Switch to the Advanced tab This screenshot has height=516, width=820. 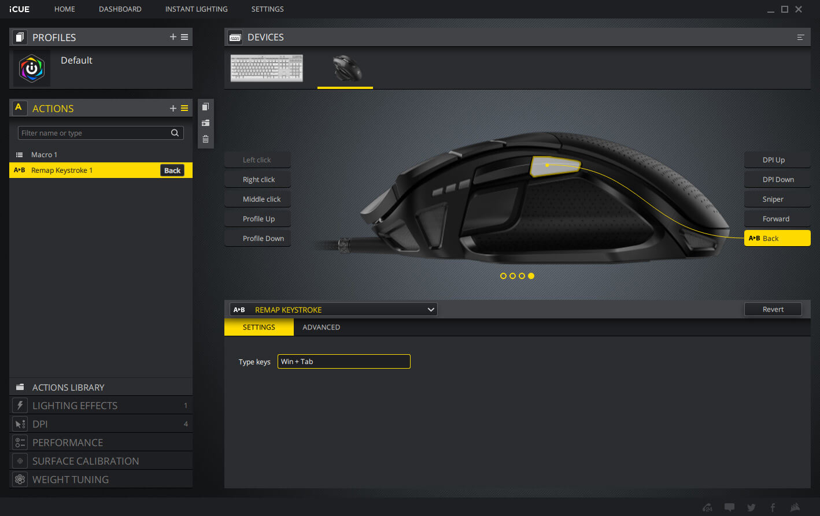click(322, 327)
